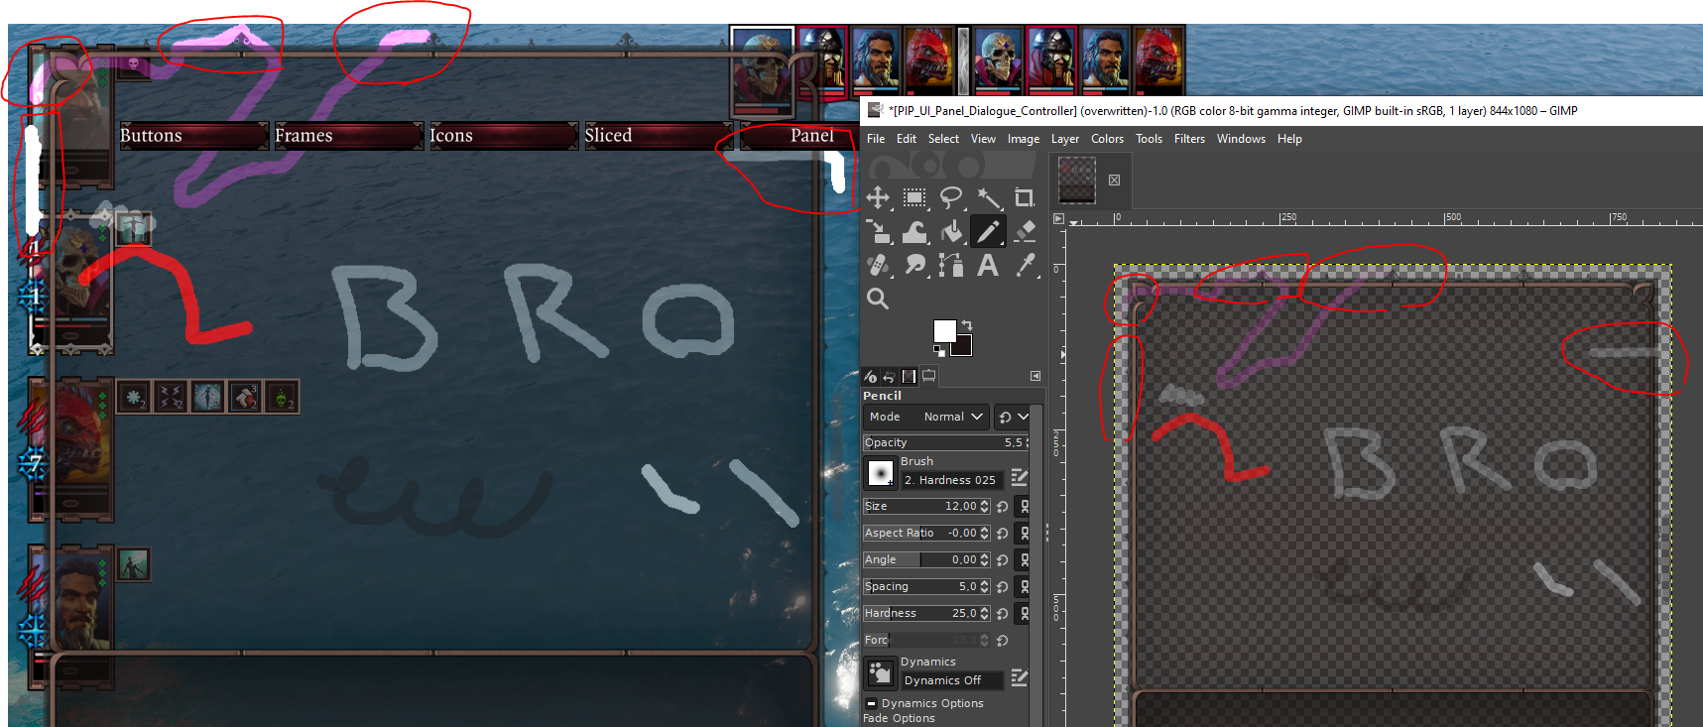Select the Text tool

coord(988,265)
